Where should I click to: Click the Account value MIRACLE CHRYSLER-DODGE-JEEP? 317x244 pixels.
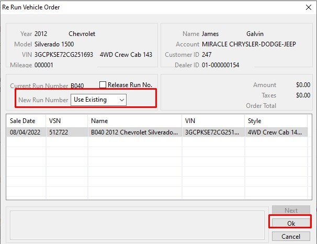tap(248, 44)
